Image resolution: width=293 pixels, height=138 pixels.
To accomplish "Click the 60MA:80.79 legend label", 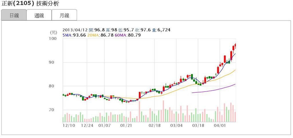I will pyautogui.click(x=127, y=35).
